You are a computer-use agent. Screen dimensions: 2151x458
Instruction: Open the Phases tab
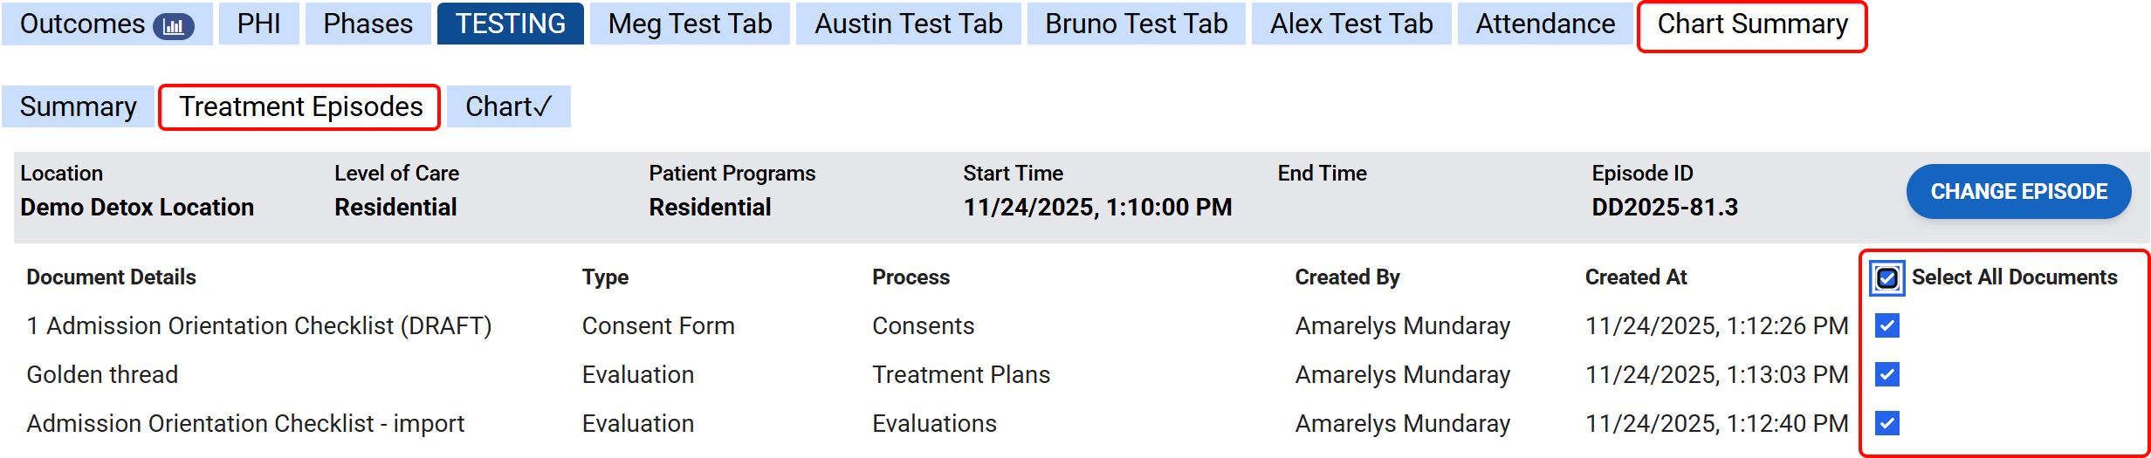[368, 24]
